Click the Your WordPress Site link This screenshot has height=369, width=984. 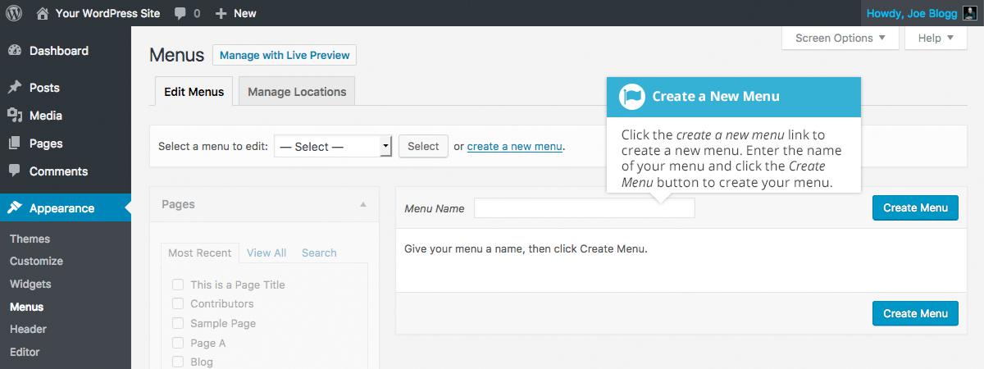tap(108, 13)
